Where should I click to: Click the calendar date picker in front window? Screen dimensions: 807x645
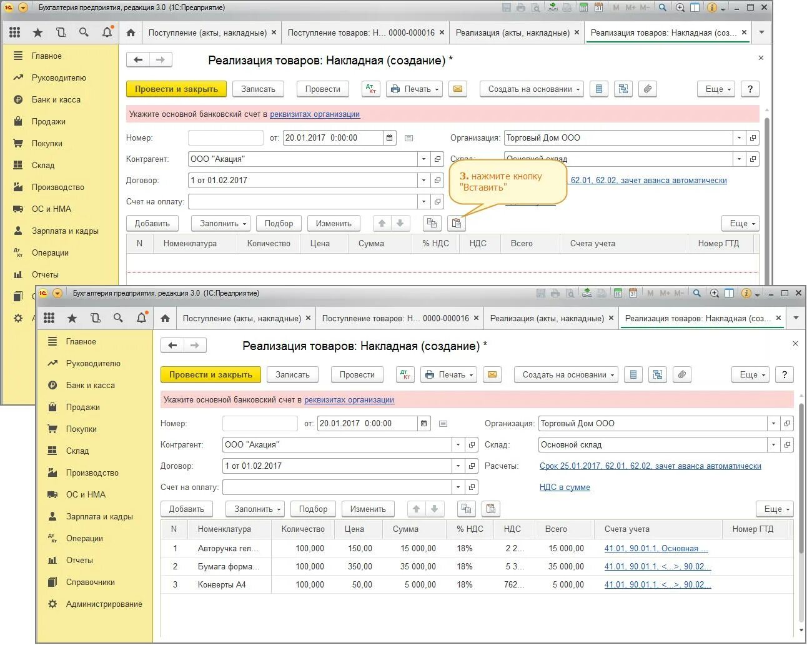tap(423, 423)
